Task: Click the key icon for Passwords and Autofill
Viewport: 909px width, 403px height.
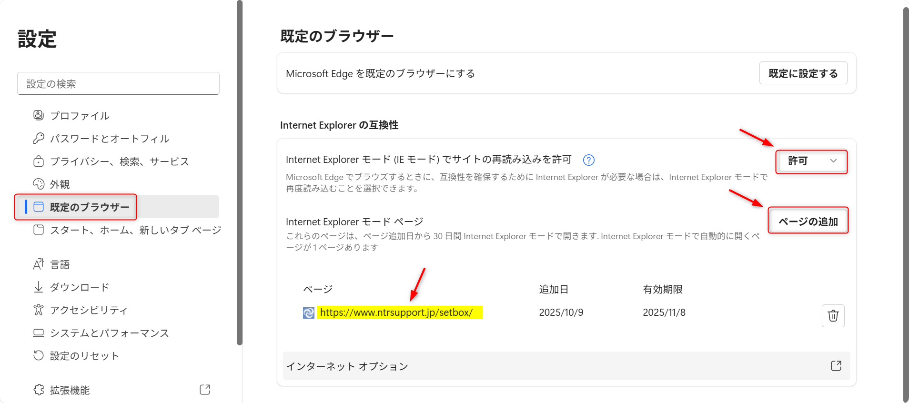Action: pyautogui.click(x=39, y=138)
